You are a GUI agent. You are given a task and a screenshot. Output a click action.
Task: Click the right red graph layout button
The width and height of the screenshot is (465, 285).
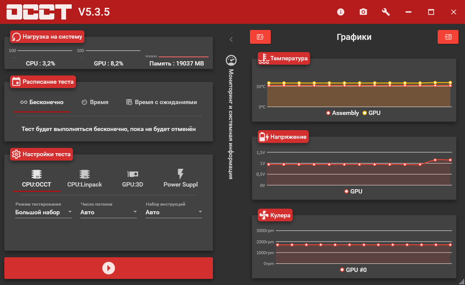[x=448, y=37]
